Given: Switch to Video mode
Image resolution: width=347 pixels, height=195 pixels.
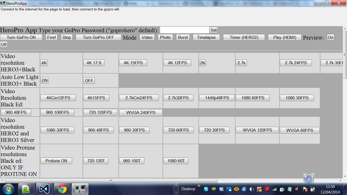Looking at the screenshot, I should coord(147,37).
